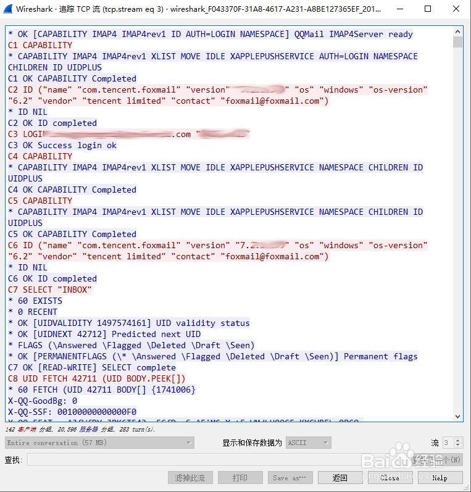Click the line 'C7 SELECT "INBOX"'

coord(50,290)
